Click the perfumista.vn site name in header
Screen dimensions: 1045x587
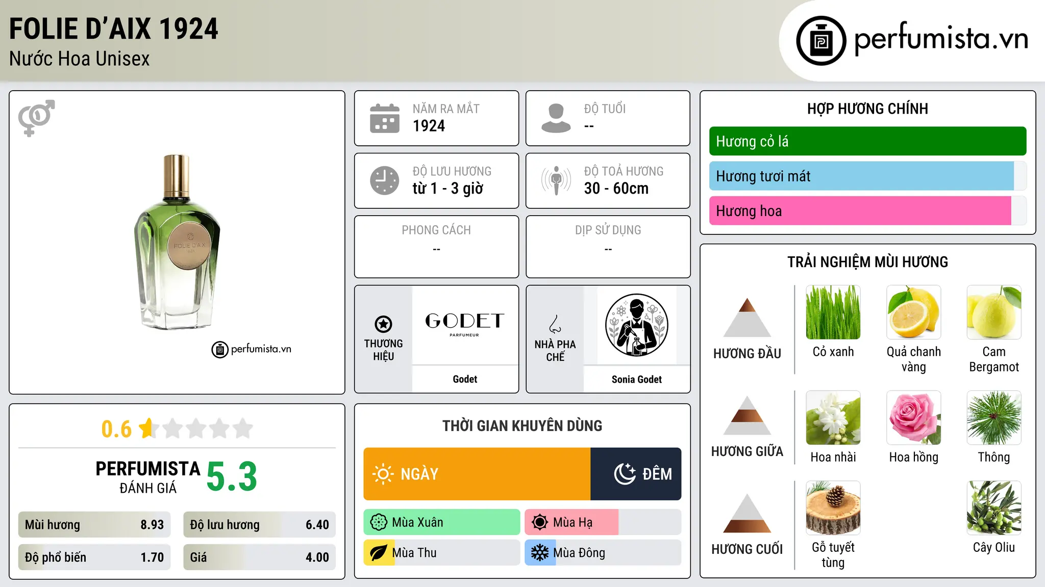941,39
